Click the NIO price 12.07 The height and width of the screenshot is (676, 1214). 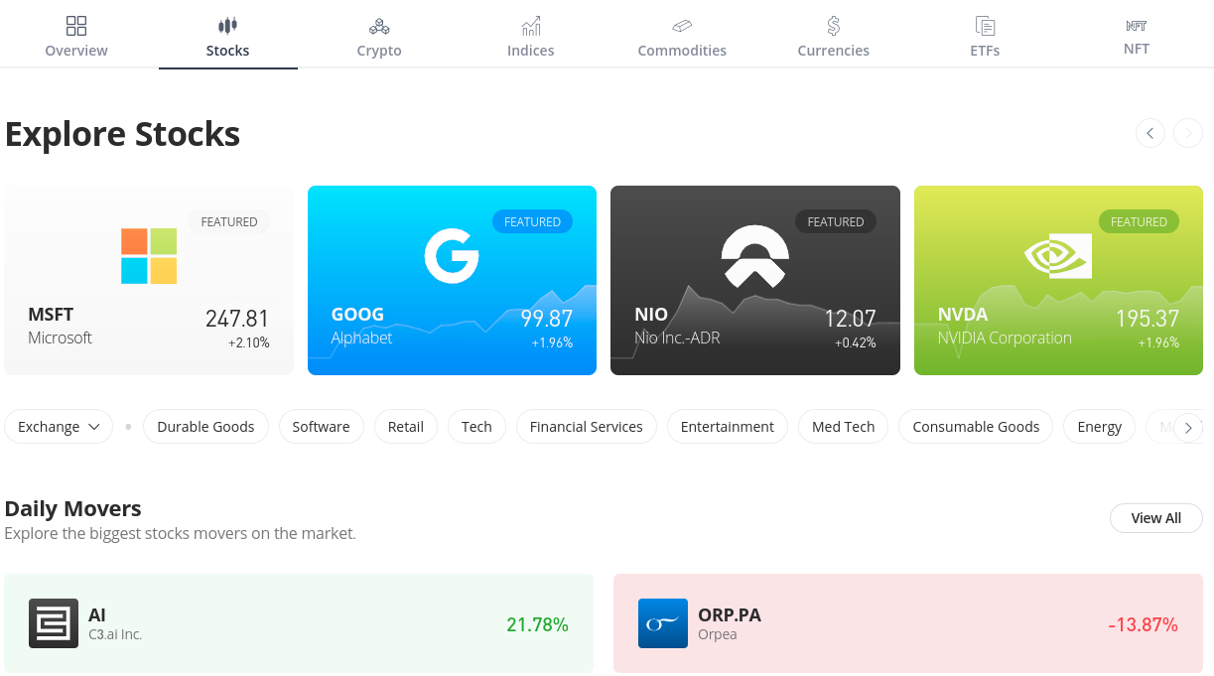(x=851, y=319)
